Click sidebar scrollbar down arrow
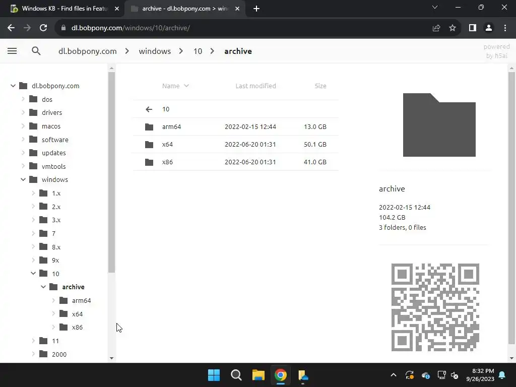 click(x=111, y=358)
